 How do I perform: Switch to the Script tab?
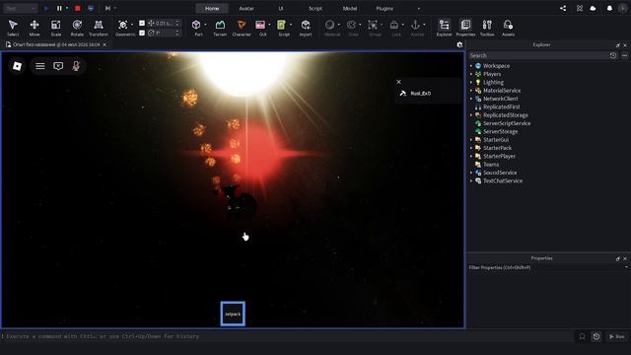pos(315,8)
